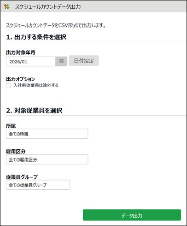Screen dimensions: 187x226
Task: Click the スケジュールカウントデータ出力 title
Action: coord(48,7)
